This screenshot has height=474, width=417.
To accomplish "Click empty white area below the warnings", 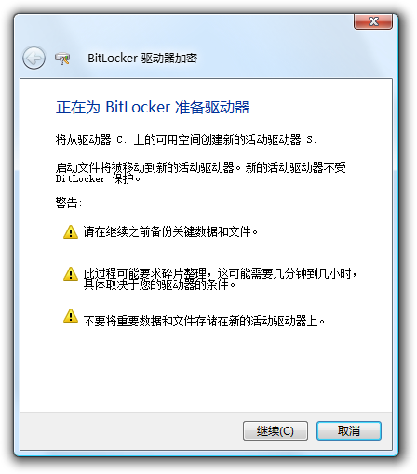I will (x=206, y=372).
